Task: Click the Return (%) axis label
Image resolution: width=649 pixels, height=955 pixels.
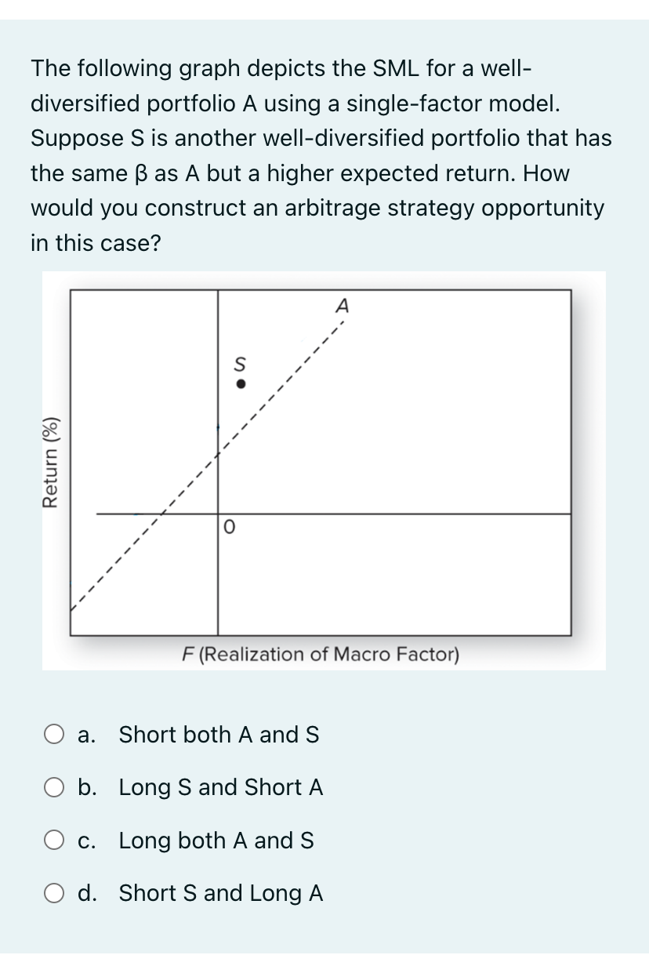Action: pos(53,463)
